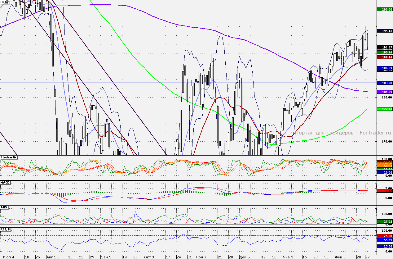This screenshot has height=259, width=393.
Task: Click the dark red 189.14 moving average tag
Action: [x=384, y=57]
